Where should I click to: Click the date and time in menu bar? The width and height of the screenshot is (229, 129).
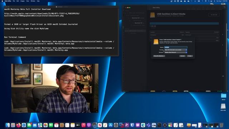[222, 1]
